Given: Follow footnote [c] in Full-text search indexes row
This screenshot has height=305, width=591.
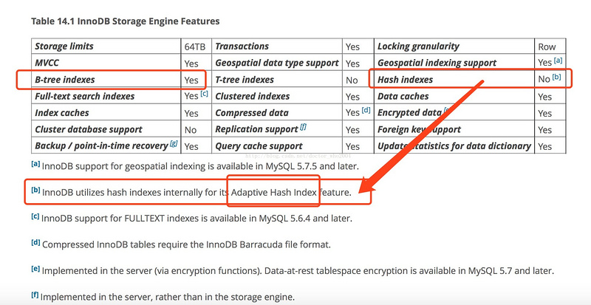Looking at the screenshot, I should (x=203, y=95).
